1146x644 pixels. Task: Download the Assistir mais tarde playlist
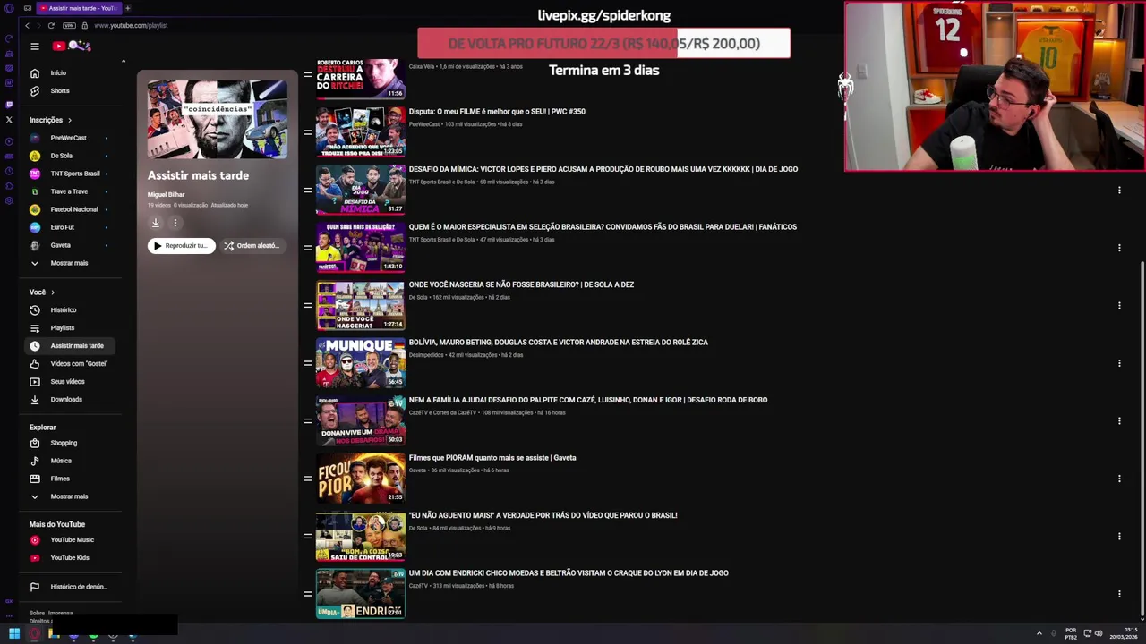coord(156,223)
